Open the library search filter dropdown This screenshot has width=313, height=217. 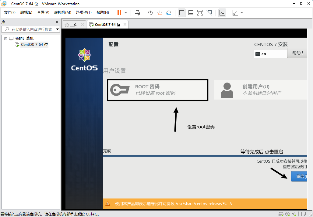[58, 29]
